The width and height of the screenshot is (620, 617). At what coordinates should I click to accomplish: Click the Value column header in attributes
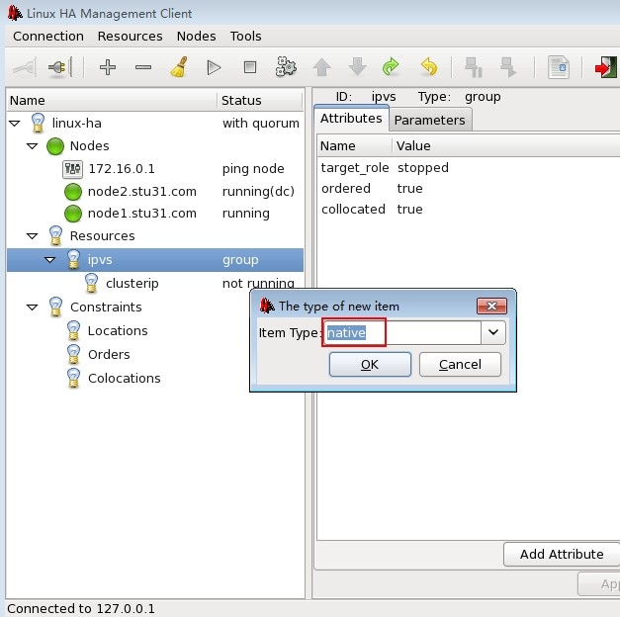pyautogui.click(x=506, y=146)
